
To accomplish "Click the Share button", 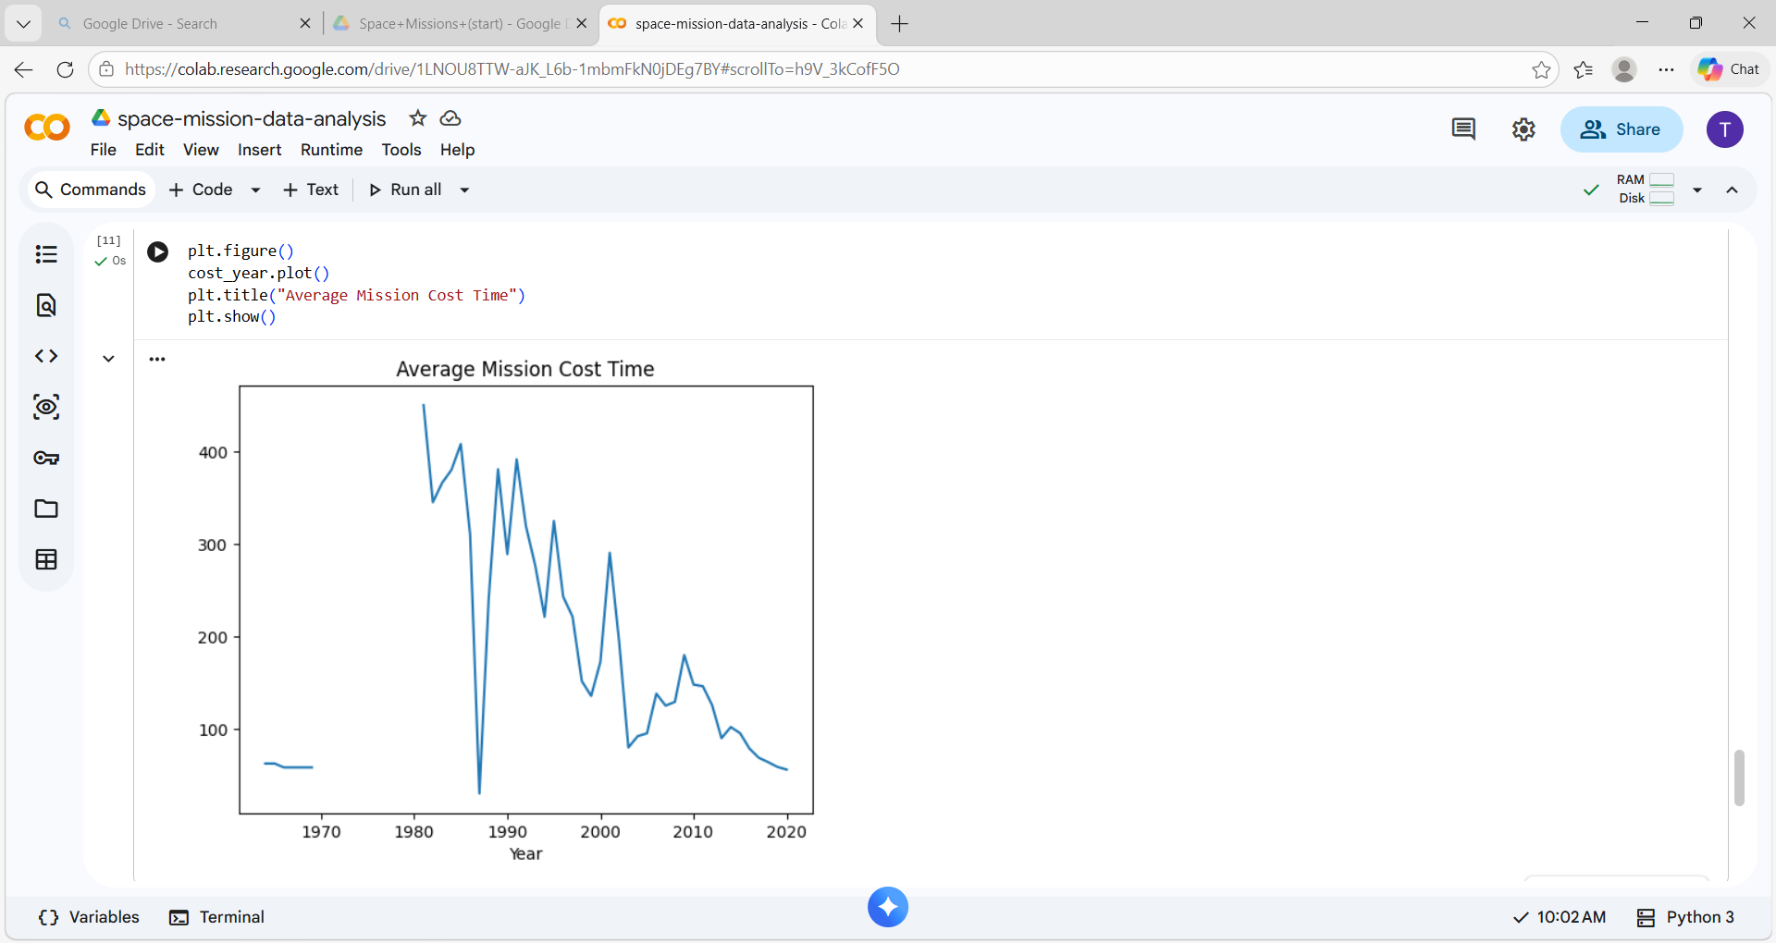I will pos(1622,129).
